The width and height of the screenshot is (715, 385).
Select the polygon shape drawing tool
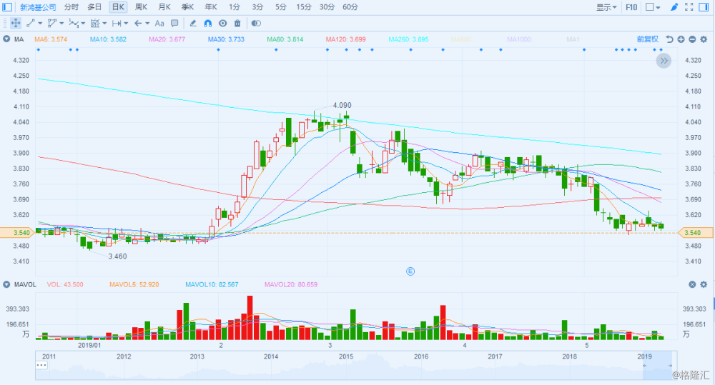(52, 24)
